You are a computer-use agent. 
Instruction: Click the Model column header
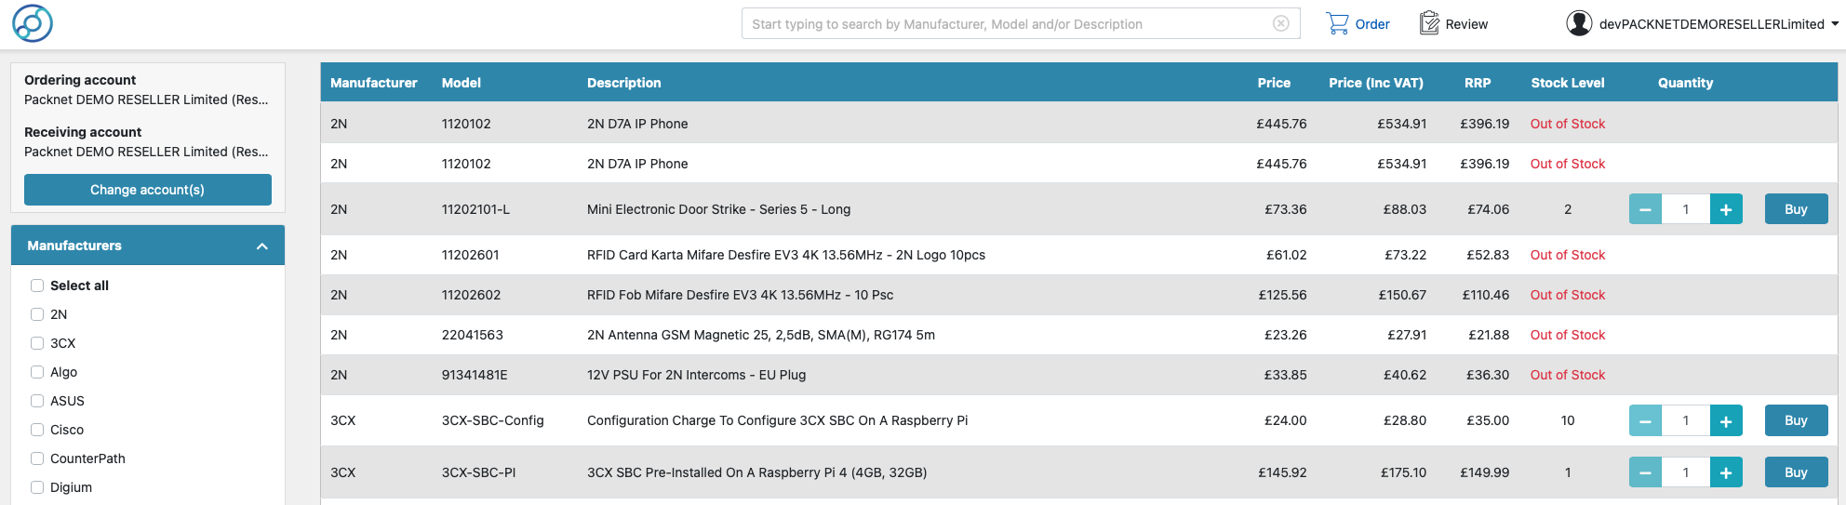pyautogui.click(x=461, y=83)
